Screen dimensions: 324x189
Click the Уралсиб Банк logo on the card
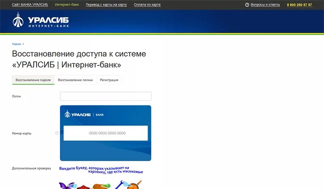(x=84, y=114)
